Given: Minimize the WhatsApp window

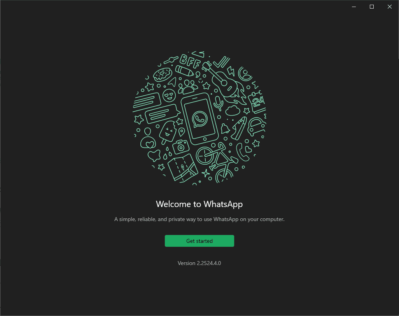Looking at the screenshot, I should coord(354,7).
